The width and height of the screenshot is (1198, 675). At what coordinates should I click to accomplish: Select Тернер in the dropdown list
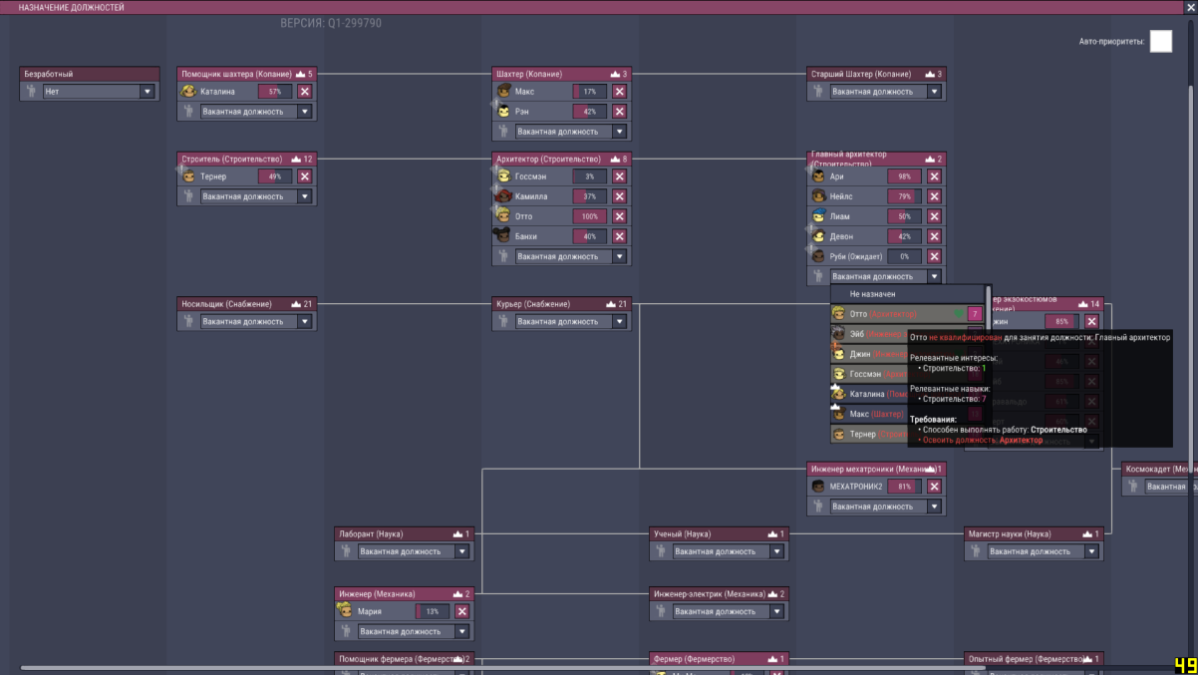[869, 435]
